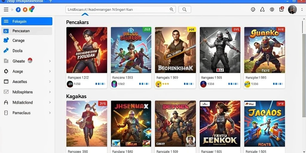Open Canage in the sidebar
Image resolution: width=306 pixels, height=153 pixels.
pos(27,40)
